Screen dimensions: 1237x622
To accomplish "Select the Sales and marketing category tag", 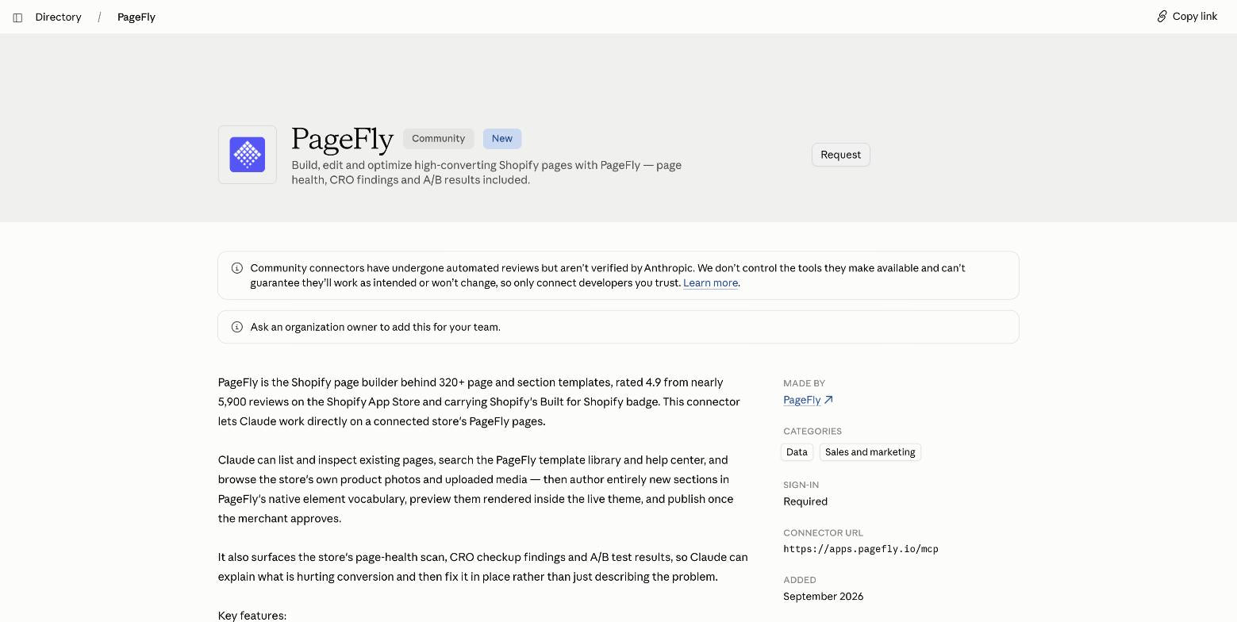I will (x=870, y=452).
